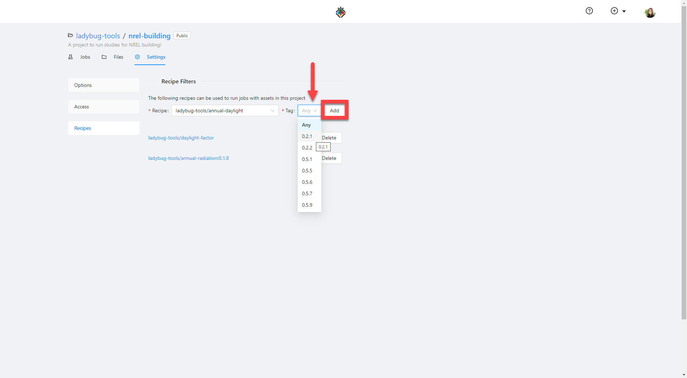Click the folder icon beside ladybug-tools

[70, 35]
